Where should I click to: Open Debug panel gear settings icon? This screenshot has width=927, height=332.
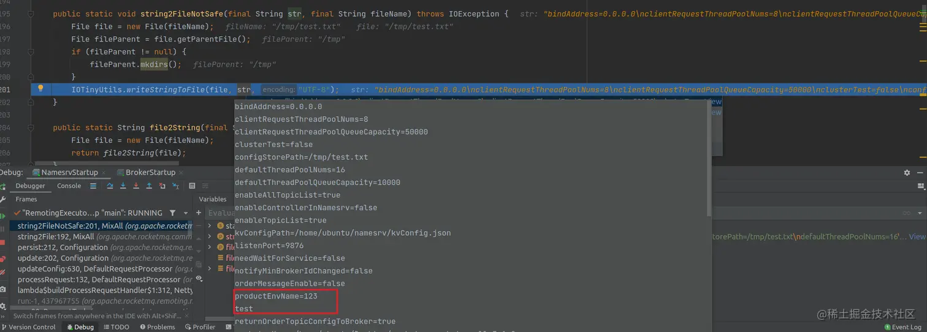pos(907,173)
